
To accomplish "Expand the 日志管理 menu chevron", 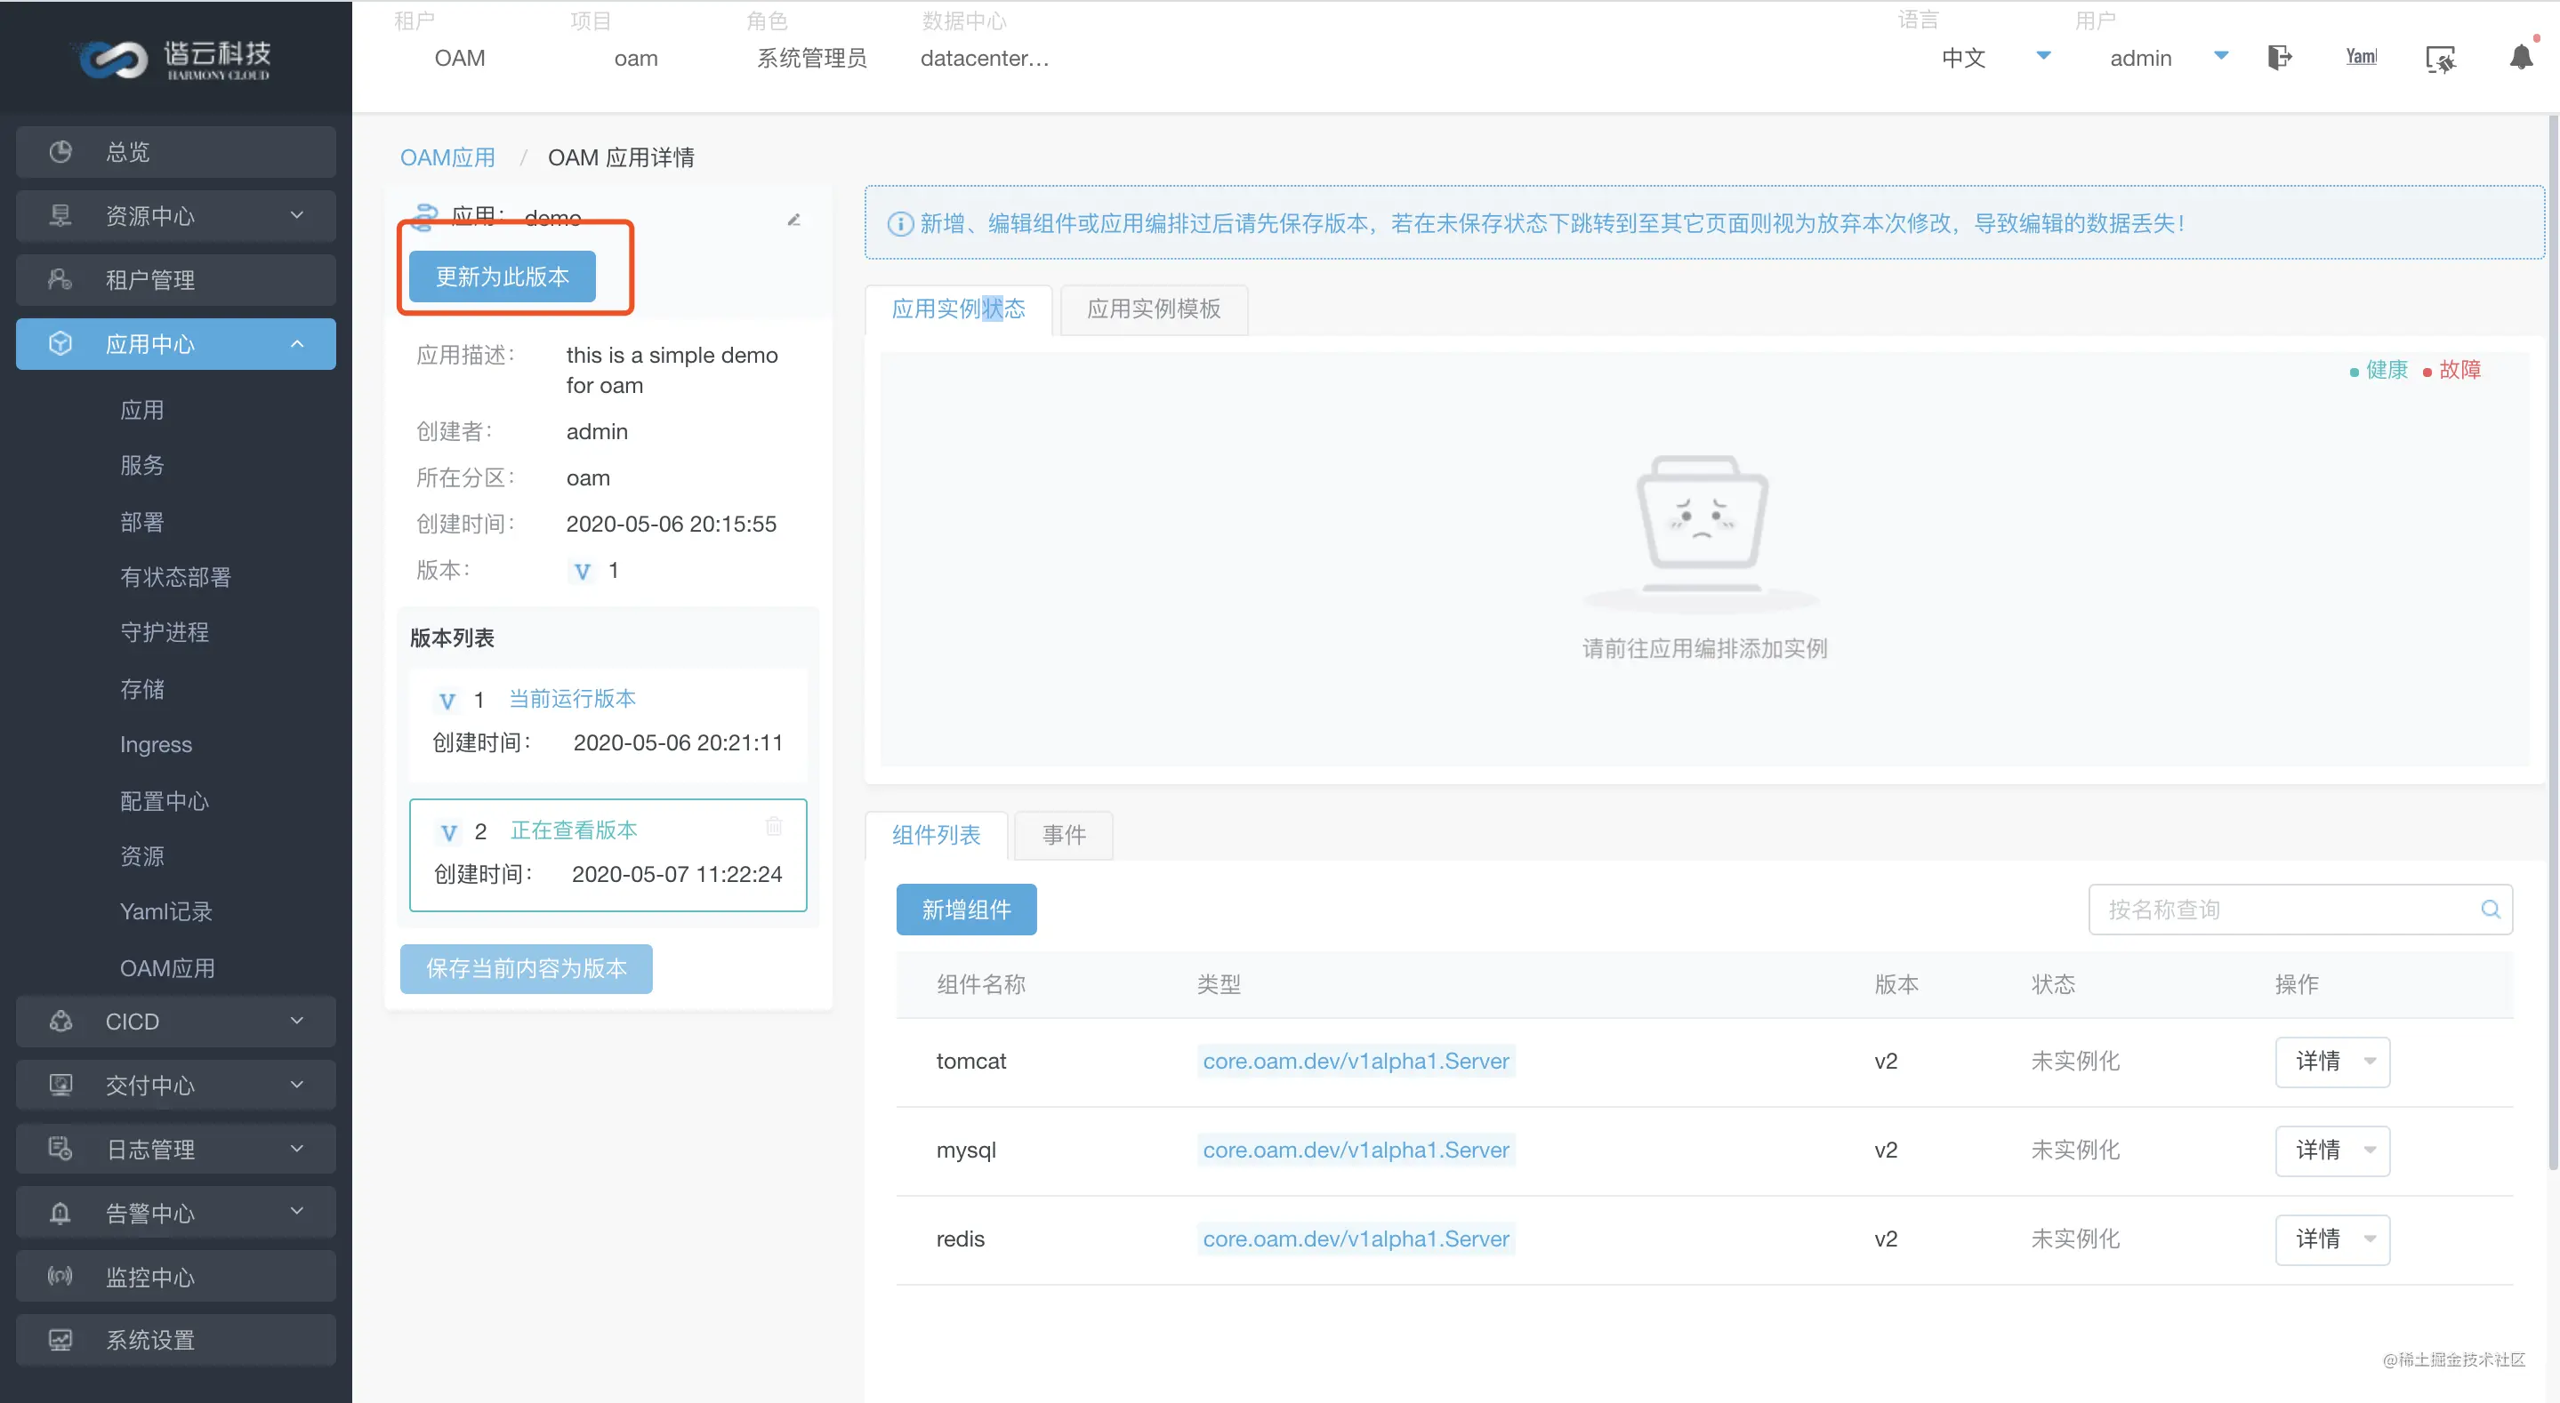I will [x=297, y=1149].
